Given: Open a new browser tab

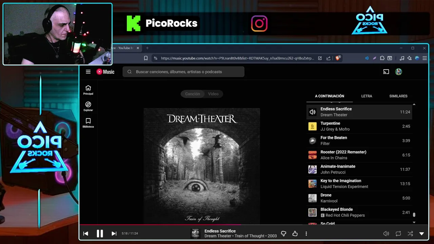Looking at the screenshot, I should (x=147, y=48).
